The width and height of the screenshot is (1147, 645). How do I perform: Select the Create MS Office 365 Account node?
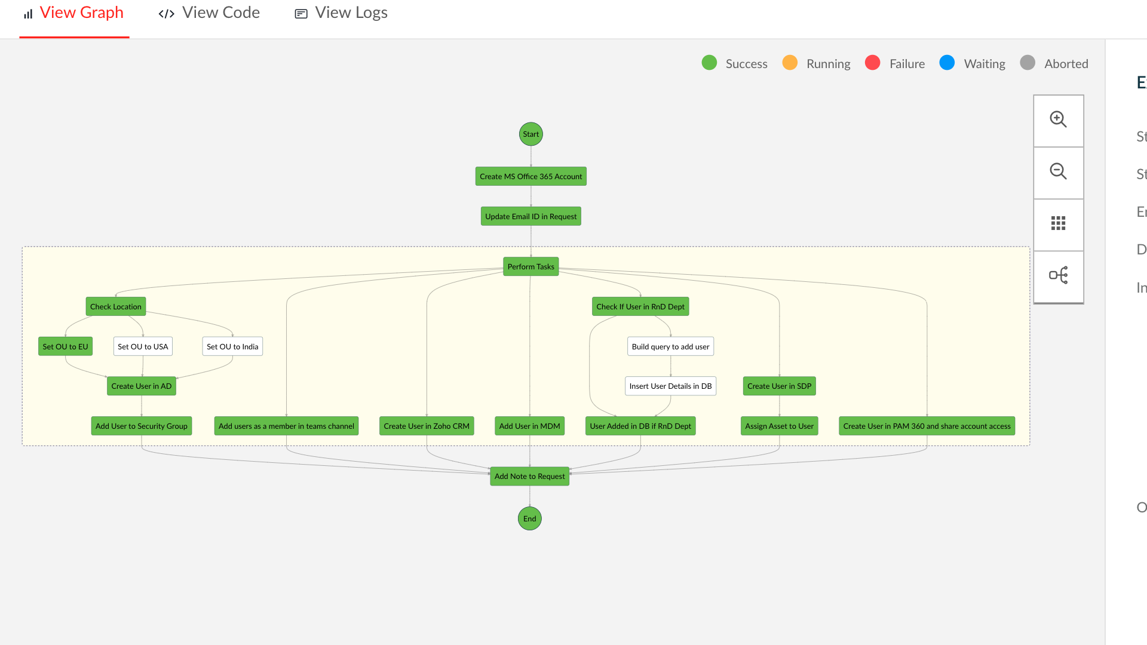tap(530, 176)
